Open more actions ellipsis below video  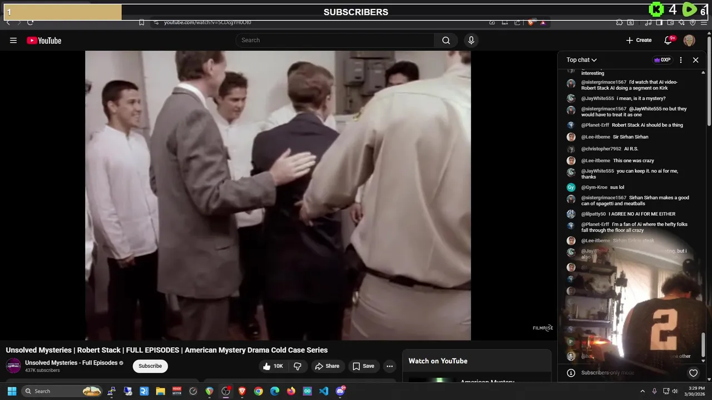[x=389, y=366]
